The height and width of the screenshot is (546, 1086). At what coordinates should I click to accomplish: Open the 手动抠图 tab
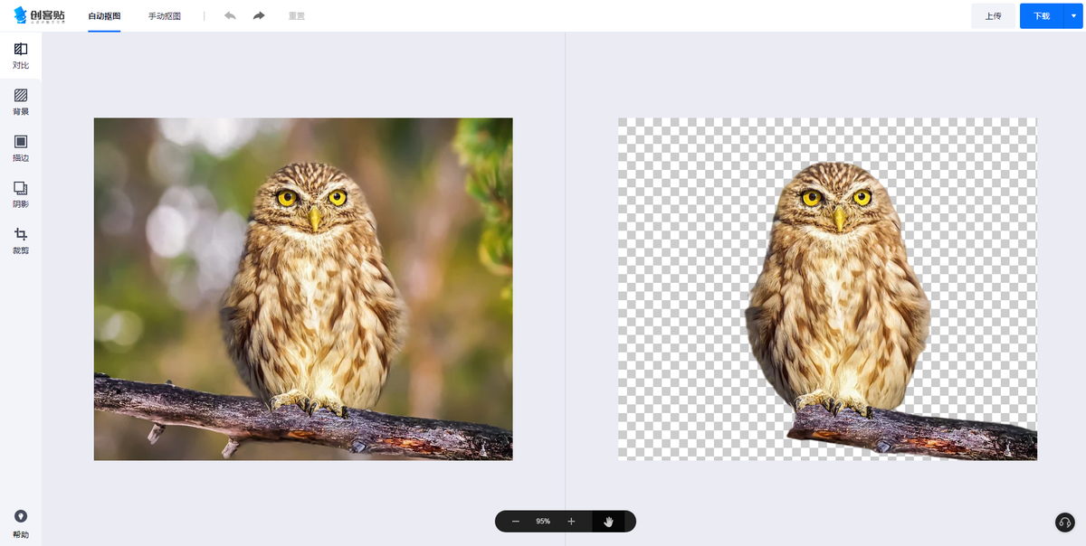(165, 16)
